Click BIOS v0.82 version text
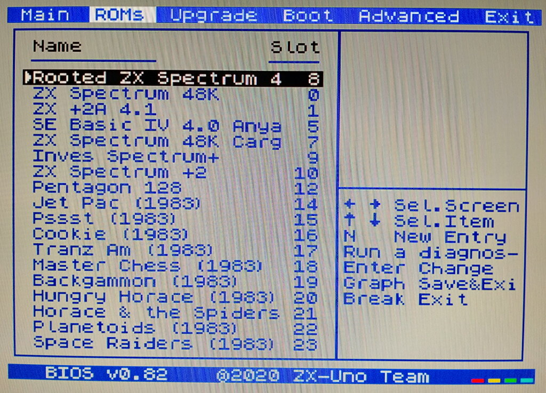 tap(106, 373)
